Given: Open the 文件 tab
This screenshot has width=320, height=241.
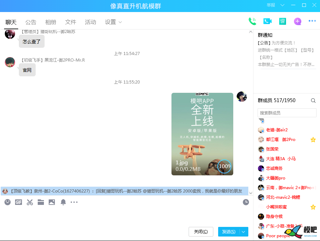Looking at the screenshot, I should click(x=71, y=22).
